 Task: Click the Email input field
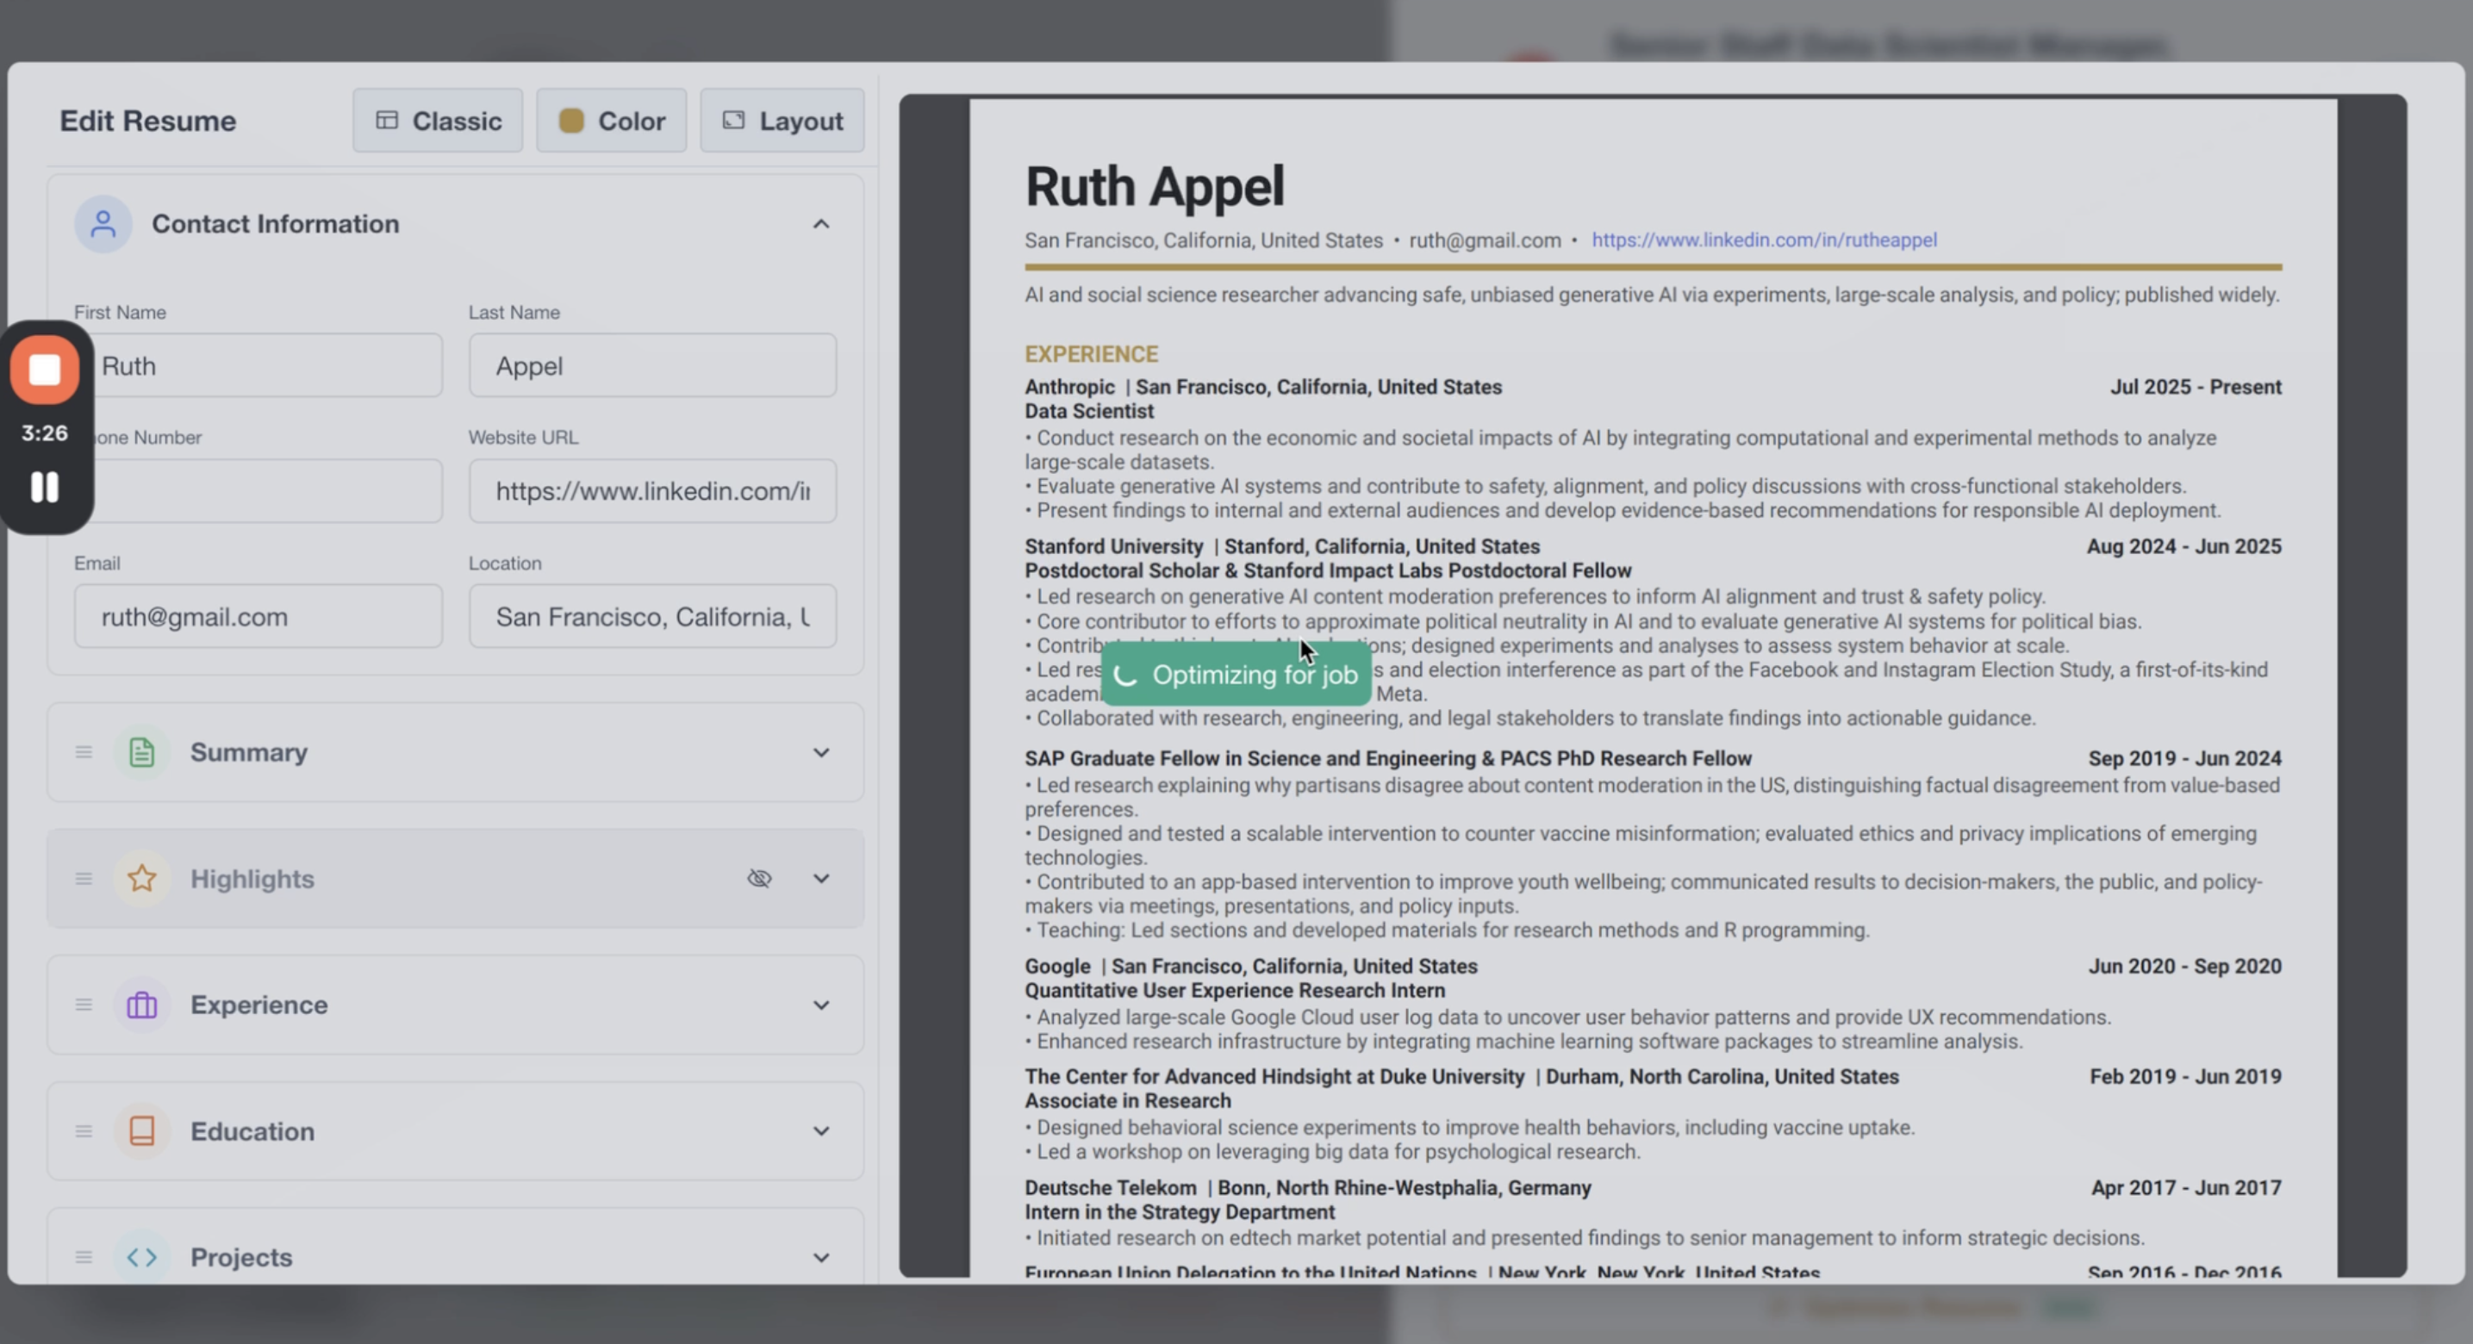[258, 616]
